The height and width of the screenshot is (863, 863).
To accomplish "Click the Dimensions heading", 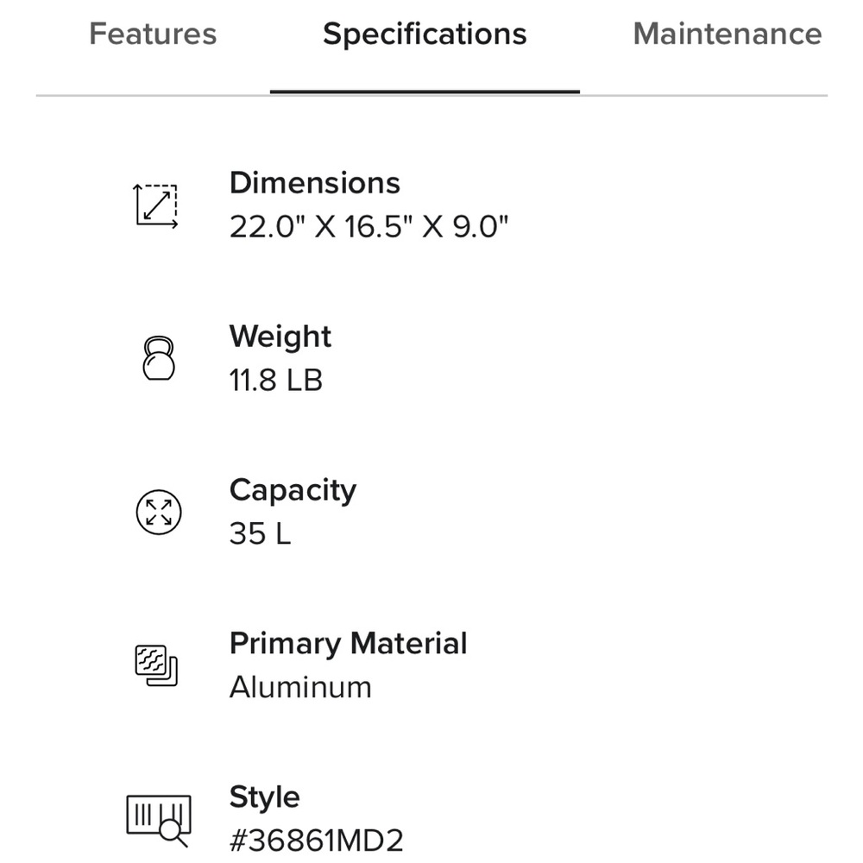I will click(x=315, y=183).
